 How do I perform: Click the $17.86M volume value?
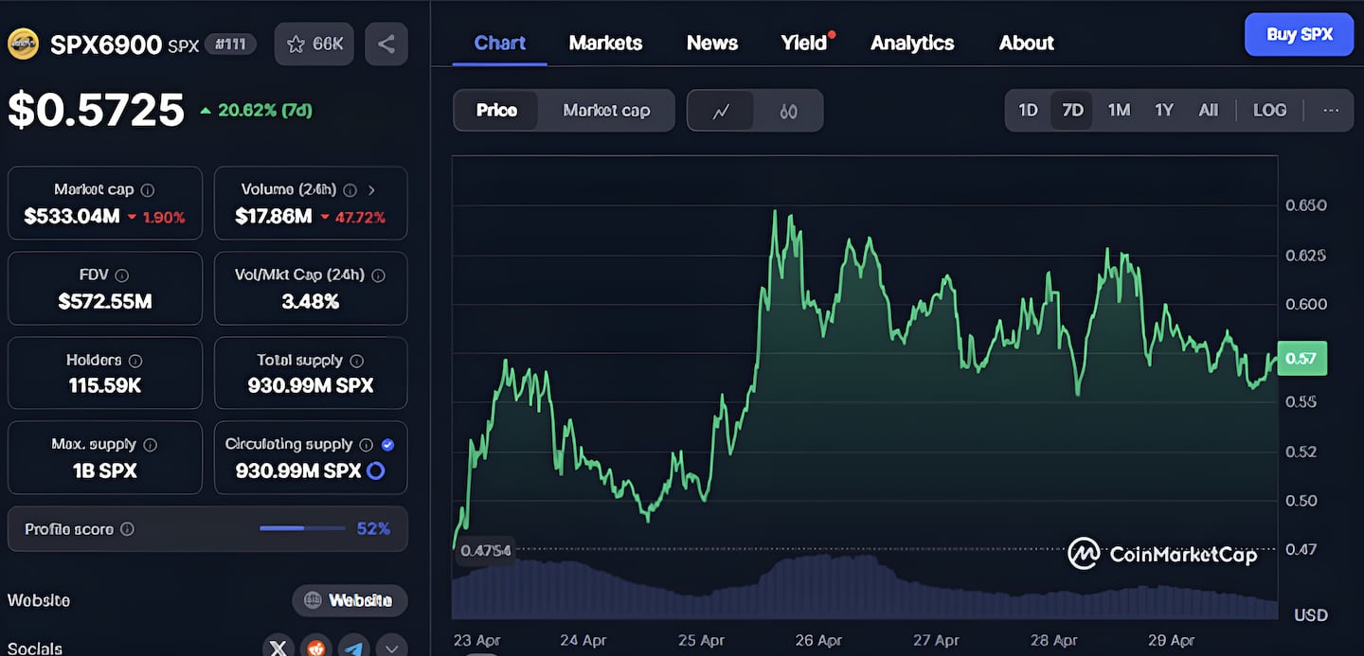point(274,217)
